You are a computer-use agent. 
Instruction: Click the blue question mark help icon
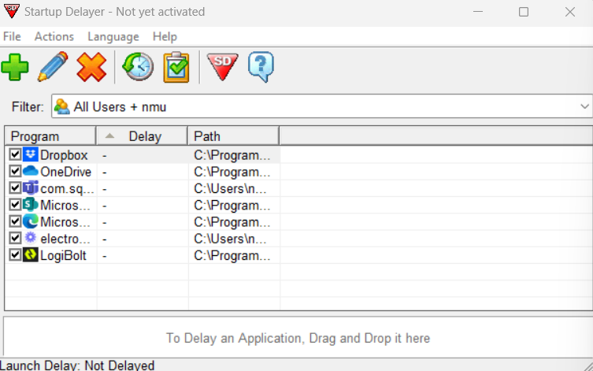point(261,67)
